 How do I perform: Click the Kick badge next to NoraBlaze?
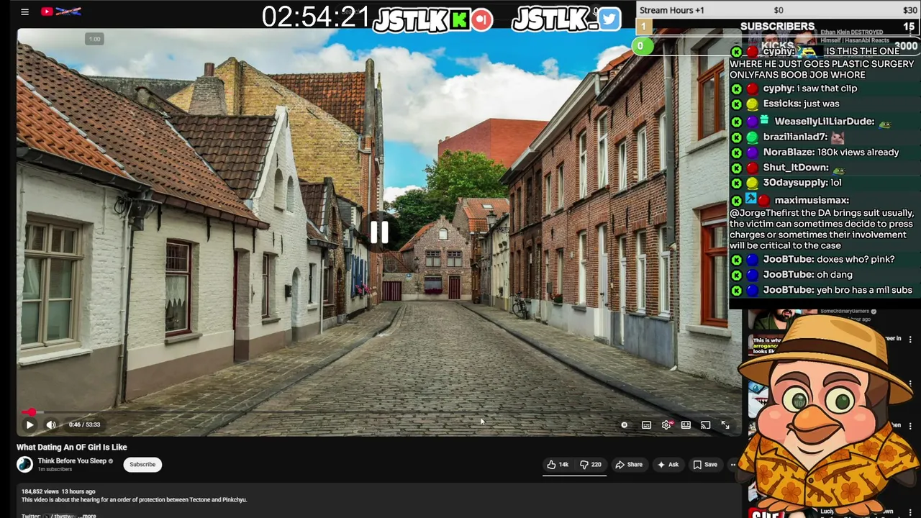(x=736, y=153)
